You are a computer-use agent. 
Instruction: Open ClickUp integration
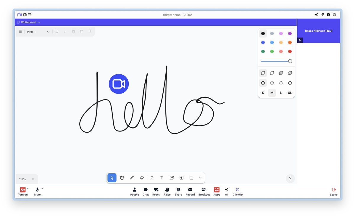pos(238,191)
